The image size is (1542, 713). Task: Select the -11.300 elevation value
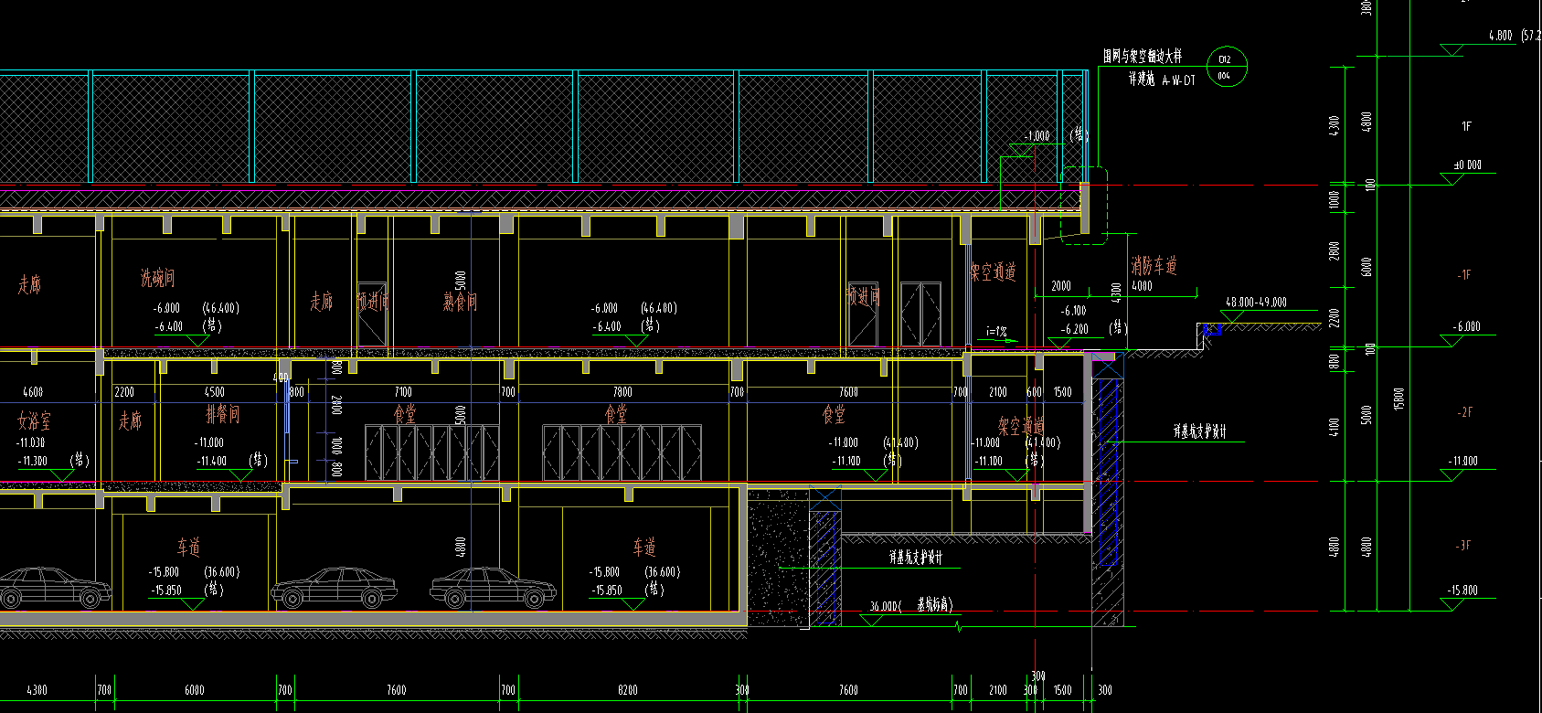tap(32, 461)
